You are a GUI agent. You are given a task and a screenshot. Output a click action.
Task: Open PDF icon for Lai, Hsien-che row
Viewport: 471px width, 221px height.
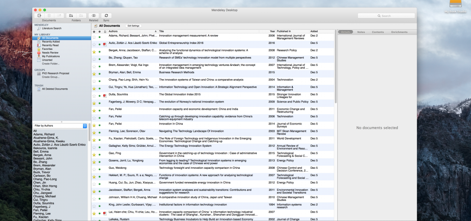[105, 213]
